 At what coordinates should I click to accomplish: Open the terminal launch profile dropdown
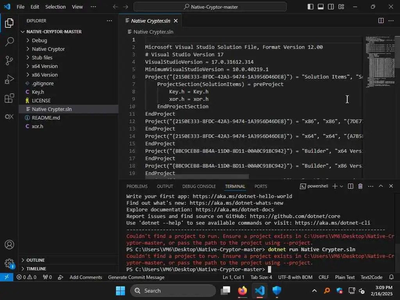(x=341, y=186)
